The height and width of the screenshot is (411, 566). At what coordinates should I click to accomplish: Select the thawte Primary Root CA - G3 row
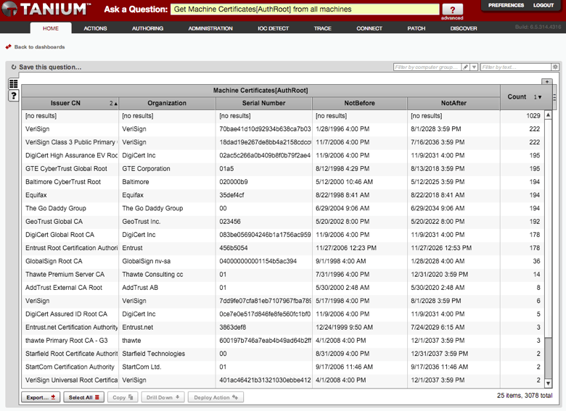(282, 341)
